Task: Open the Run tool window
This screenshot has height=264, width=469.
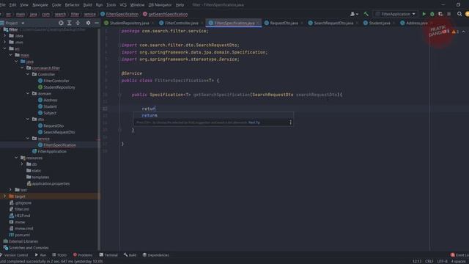Action: click(x=40, y=255)
